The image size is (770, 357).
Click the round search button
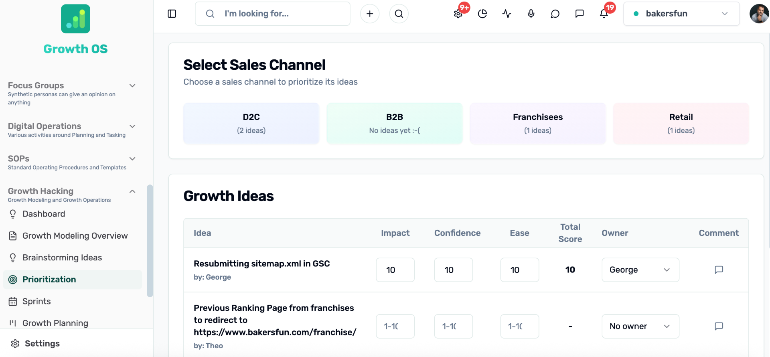point(399,14)
